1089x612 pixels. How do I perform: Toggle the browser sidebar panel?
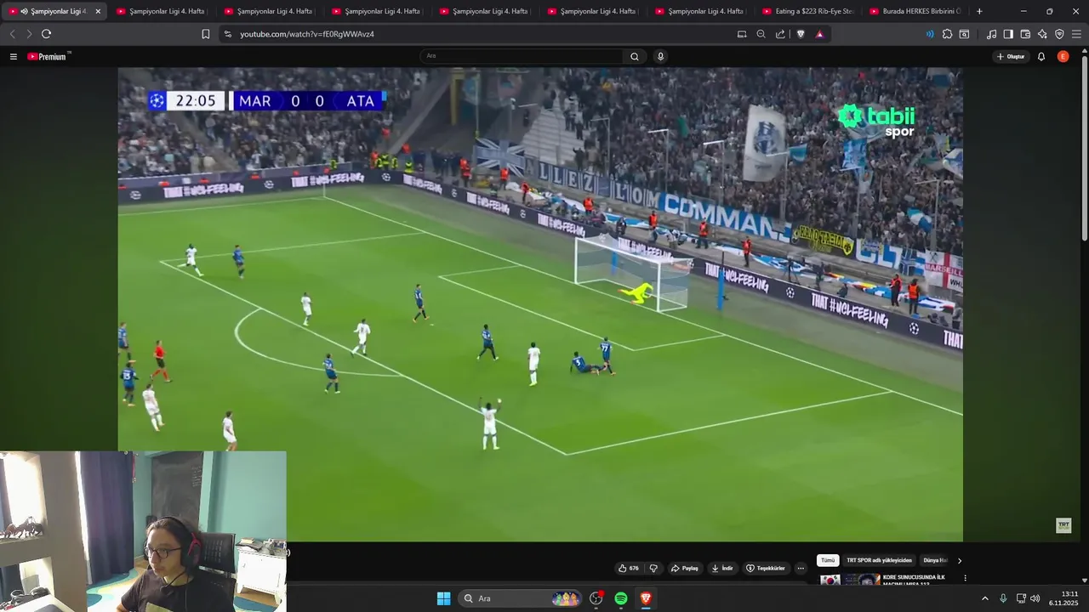coord(1008,34)
